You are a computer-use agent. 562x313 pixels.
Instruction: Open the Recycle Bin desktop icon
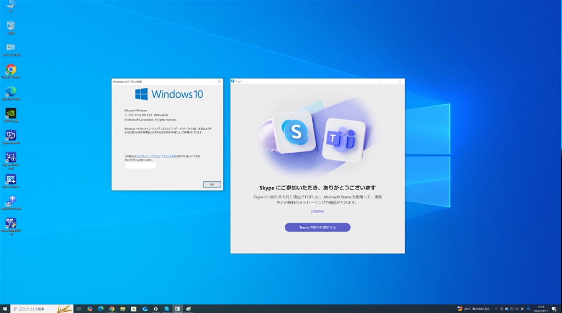coord(11,27)
